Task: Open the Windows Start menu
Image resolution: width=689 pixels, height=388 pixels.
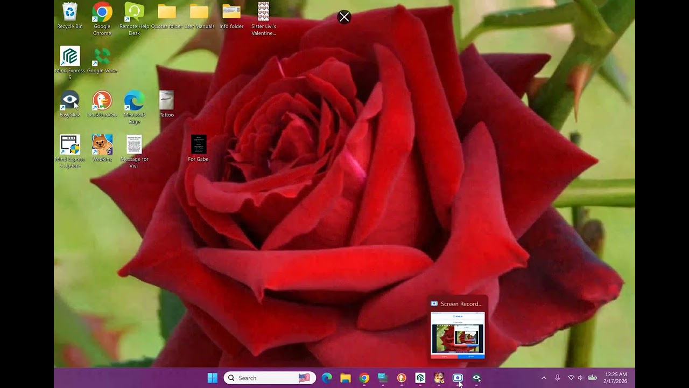Action: coord(213,378)
